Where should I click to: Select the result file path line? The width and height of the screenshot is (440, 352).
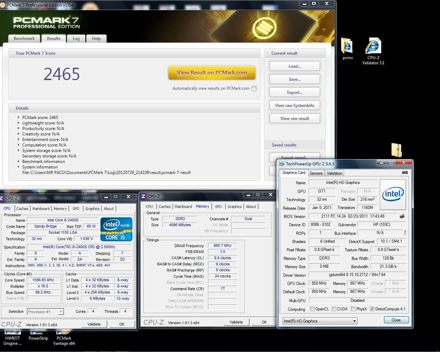(x=107, y=173)
